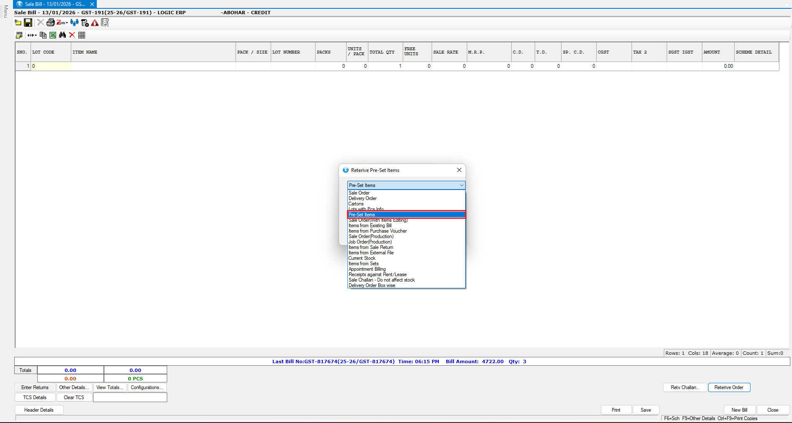
Task: Choose 'Current Stock' from the list
Action: (x=362, y=258)
